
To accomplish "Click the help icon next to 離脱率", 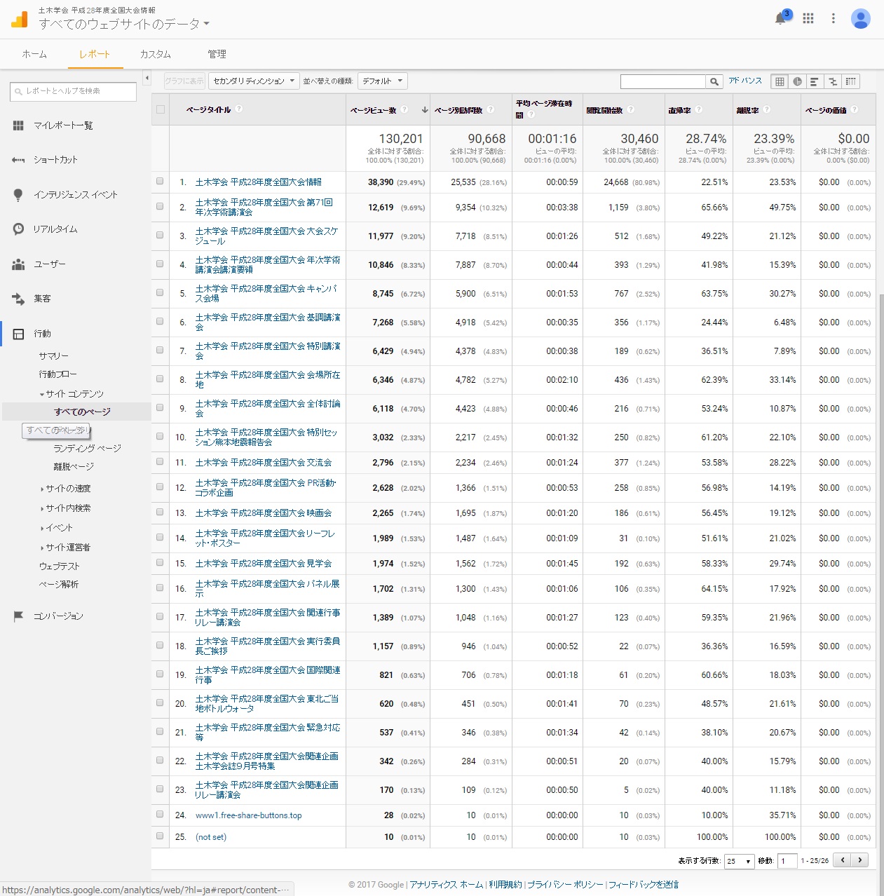I will tap(767, 109).
